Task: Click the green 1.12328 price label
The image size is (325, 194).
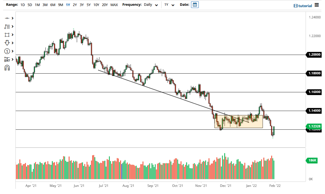Action: tap(313, 126)
